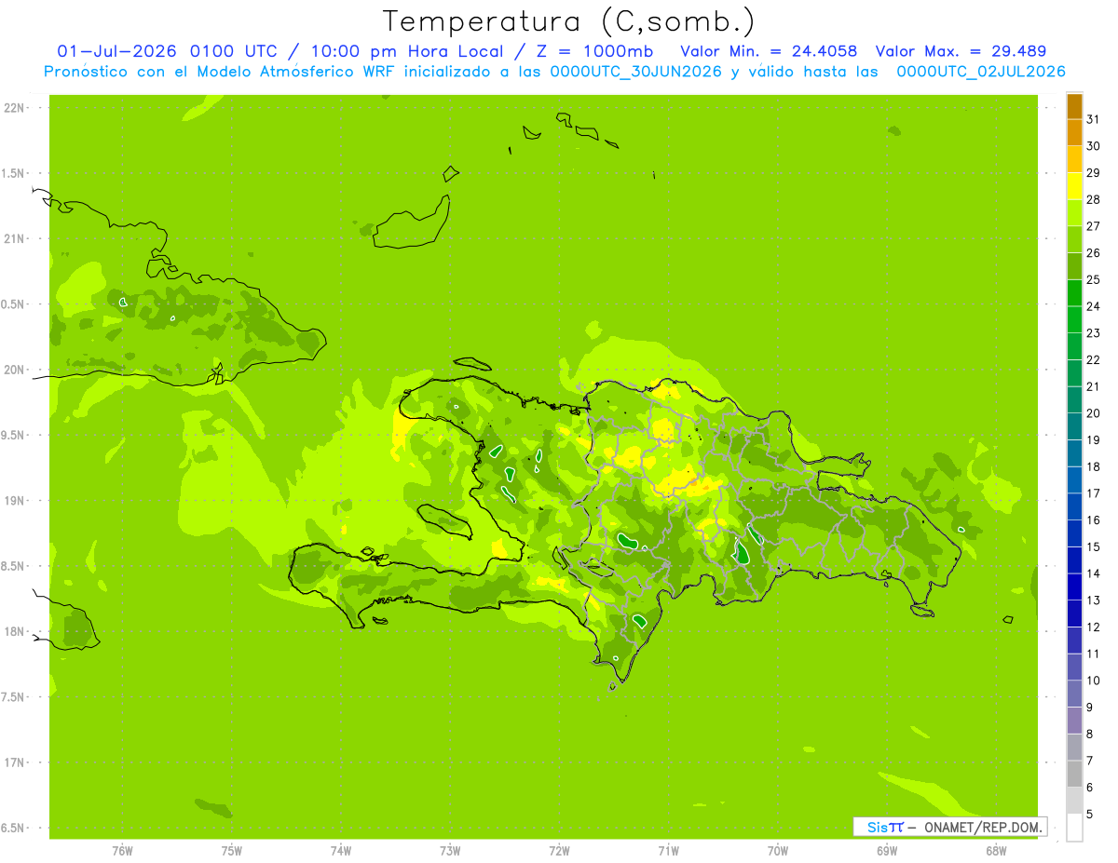Click the 73W longitude axis label
Screen dimensions: 1118x863
[450, 850]
